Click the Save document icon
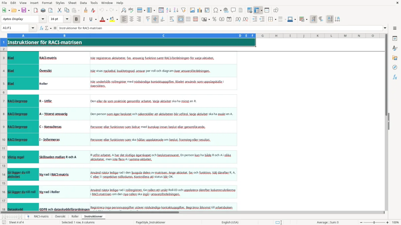 coord(24,10)
